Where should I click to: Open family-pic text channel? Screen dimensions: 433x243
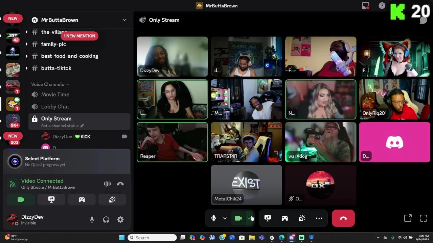[x=53, y=44]
